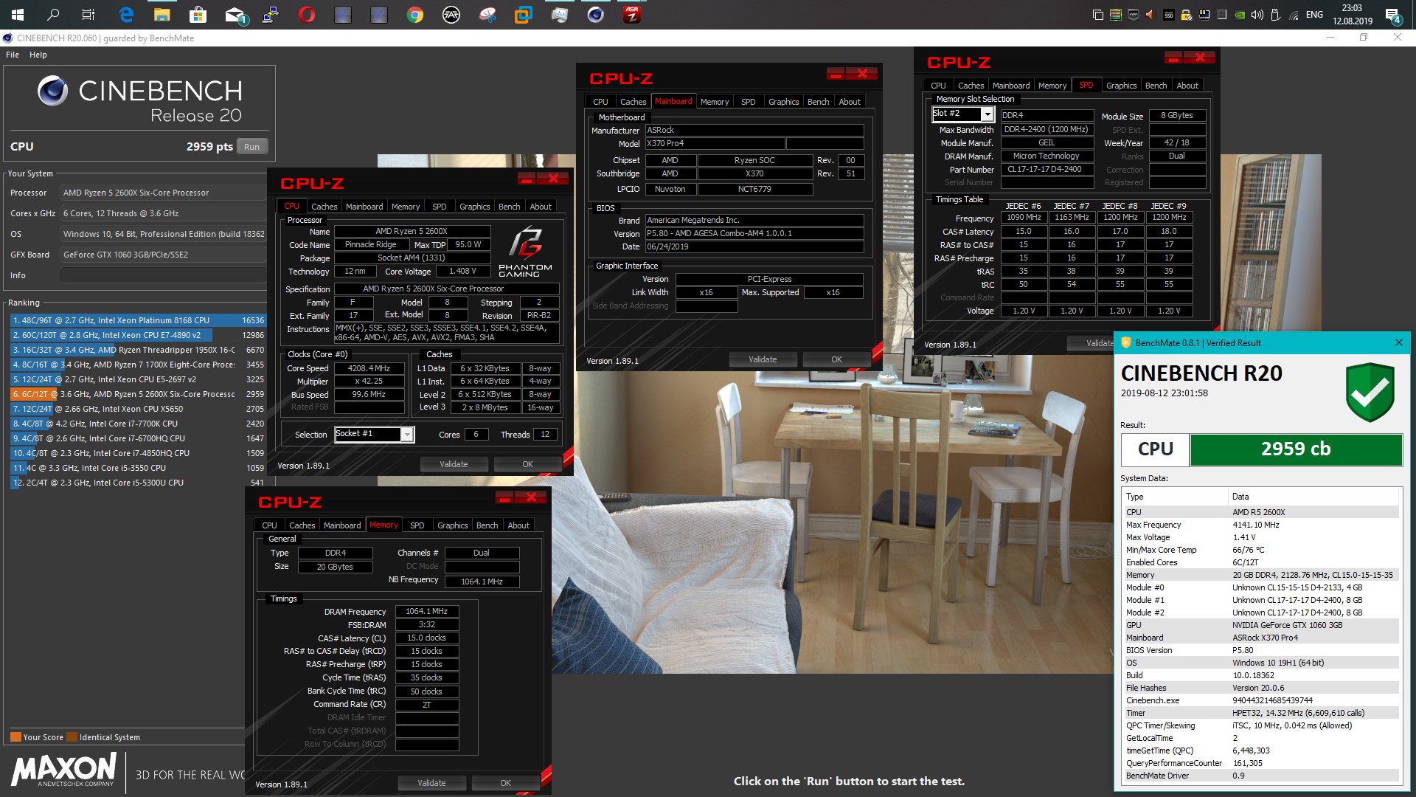Click the green verified shield in BenchMate

coord(1370,392)
